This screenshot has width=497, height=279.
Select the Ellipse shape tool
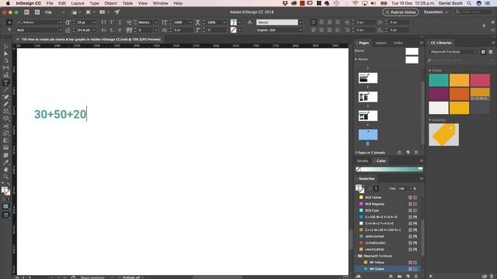[x=5, y=119]
